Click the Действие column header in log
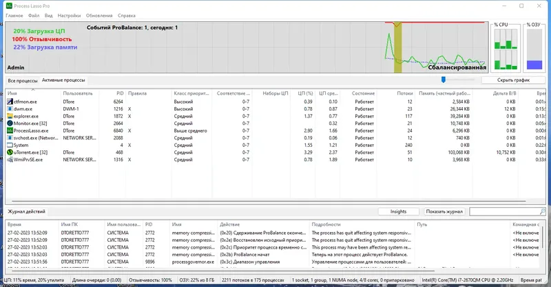The width and height of the screenshot is (551, 287). (x=229, y=225)
